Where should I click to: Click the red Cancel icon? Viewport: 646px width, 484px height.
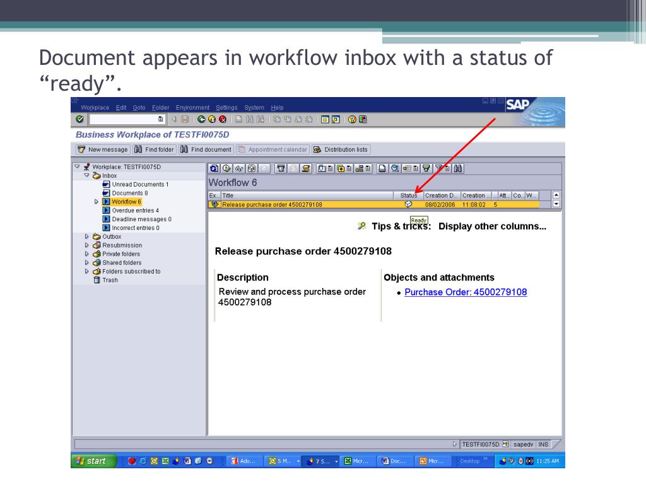click(223, 119)
